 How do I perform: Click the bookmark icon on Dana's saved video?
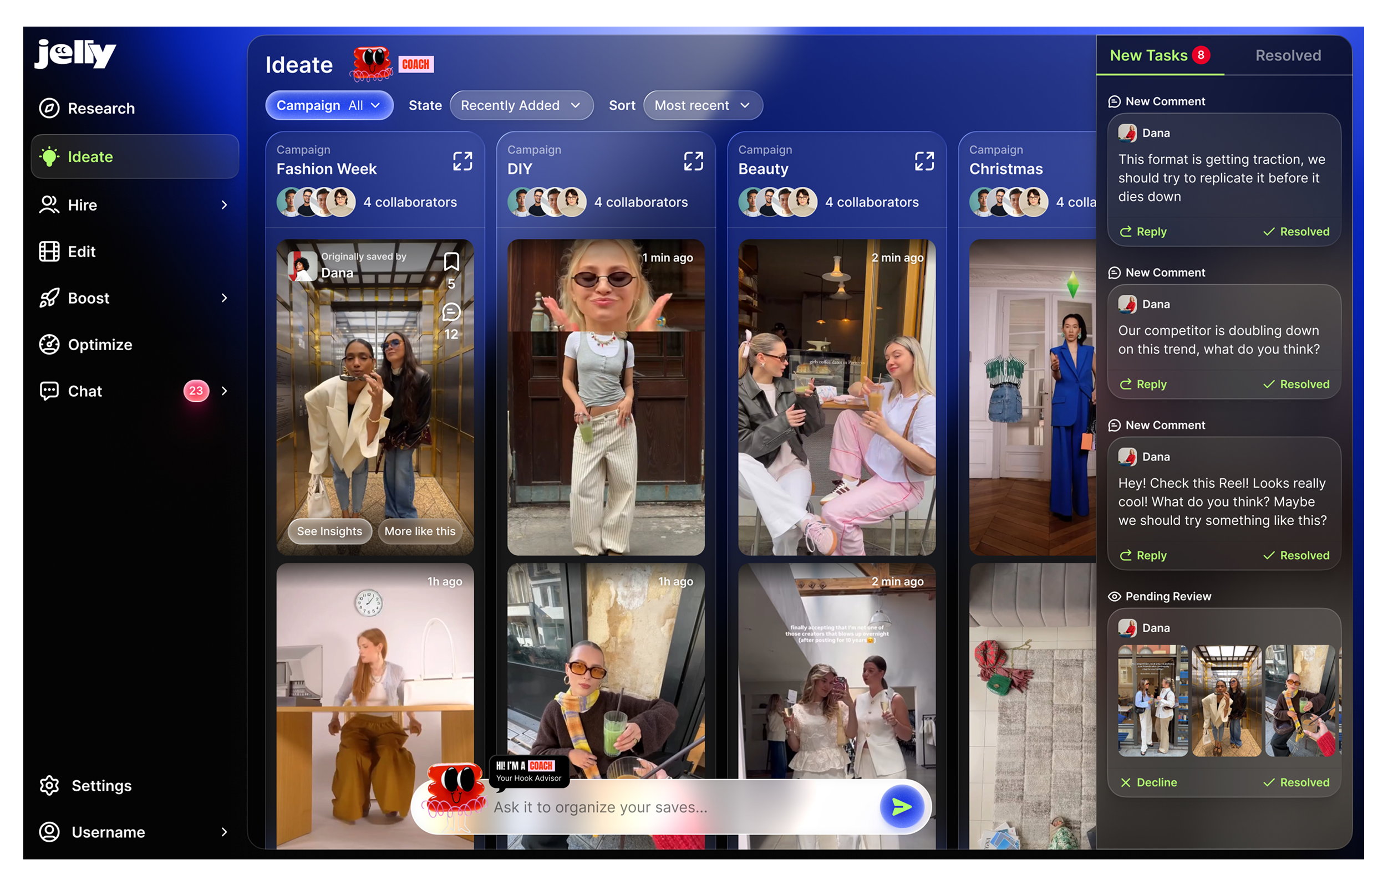pos(451,262)
